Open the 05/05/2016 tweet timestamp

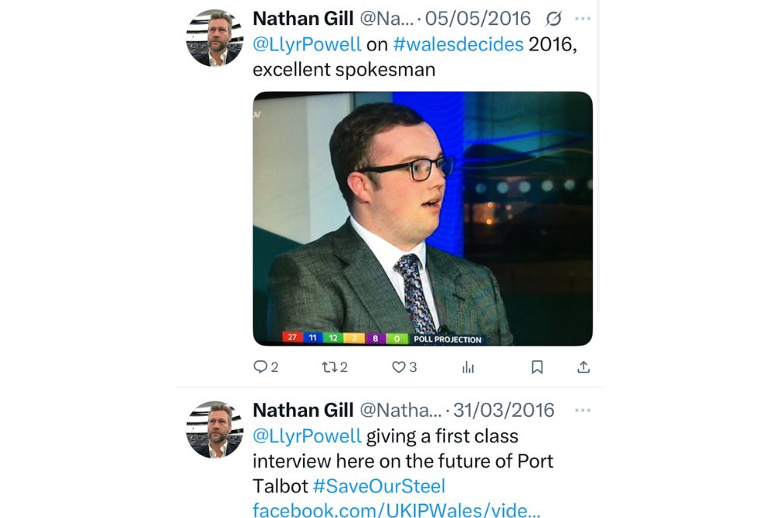click(x=478, y=19)
